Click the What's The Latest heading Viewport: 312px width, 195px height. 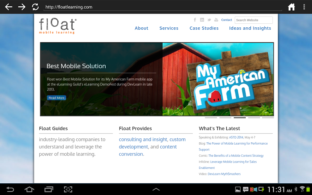click(x=219, y=129)
